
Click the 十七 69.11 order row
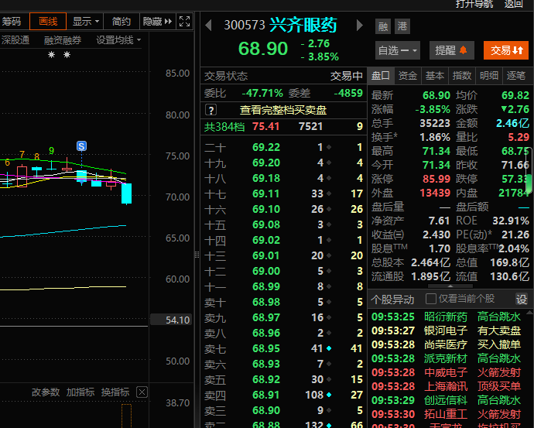pyautogui.click(x=283, y=193)
